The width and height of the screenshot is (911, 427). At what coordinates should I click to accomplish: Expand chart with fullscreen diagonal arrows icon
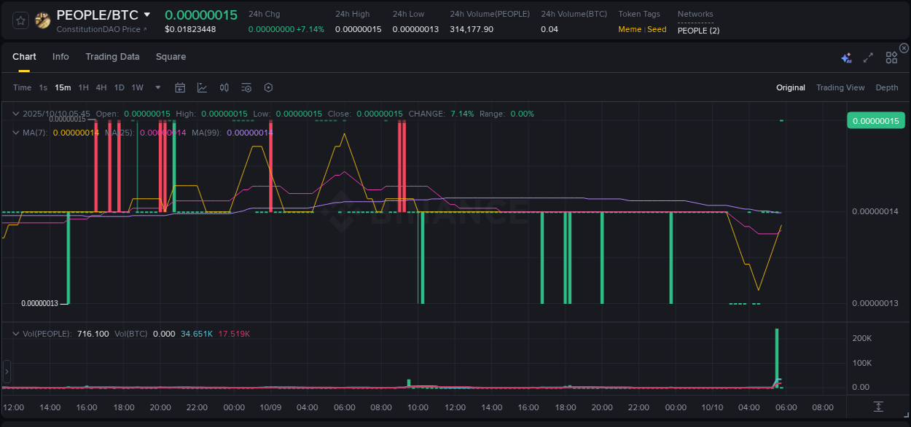coord(867,56)
